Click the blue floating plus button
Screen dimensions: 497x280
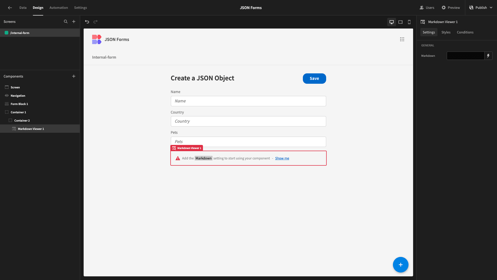coord(400,265)
